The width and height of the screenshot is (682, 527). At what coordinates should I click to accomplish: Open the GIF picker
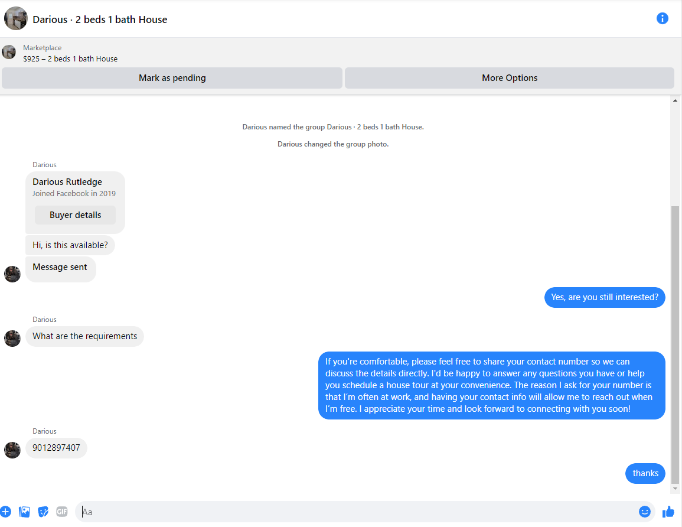coord(62,512)
